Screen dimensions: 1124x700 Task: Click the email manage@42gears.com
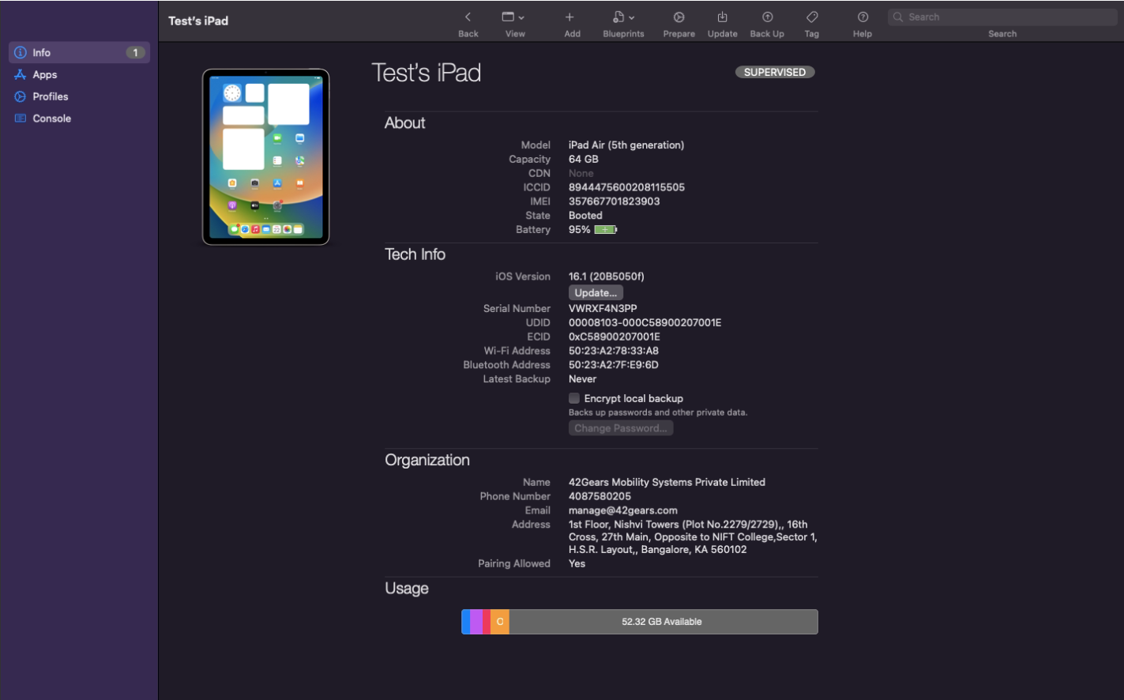623,510
